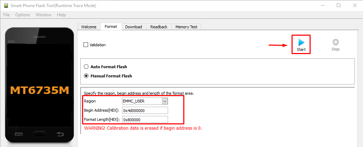Switch to the Readback tab
363x147 pixels.
[159, 27]
